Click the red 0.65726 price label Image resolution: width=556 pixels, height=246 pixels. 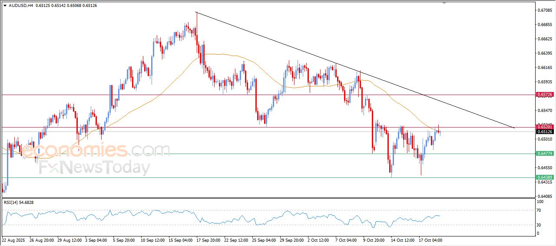pyautogui.click(x=544, y=94)
